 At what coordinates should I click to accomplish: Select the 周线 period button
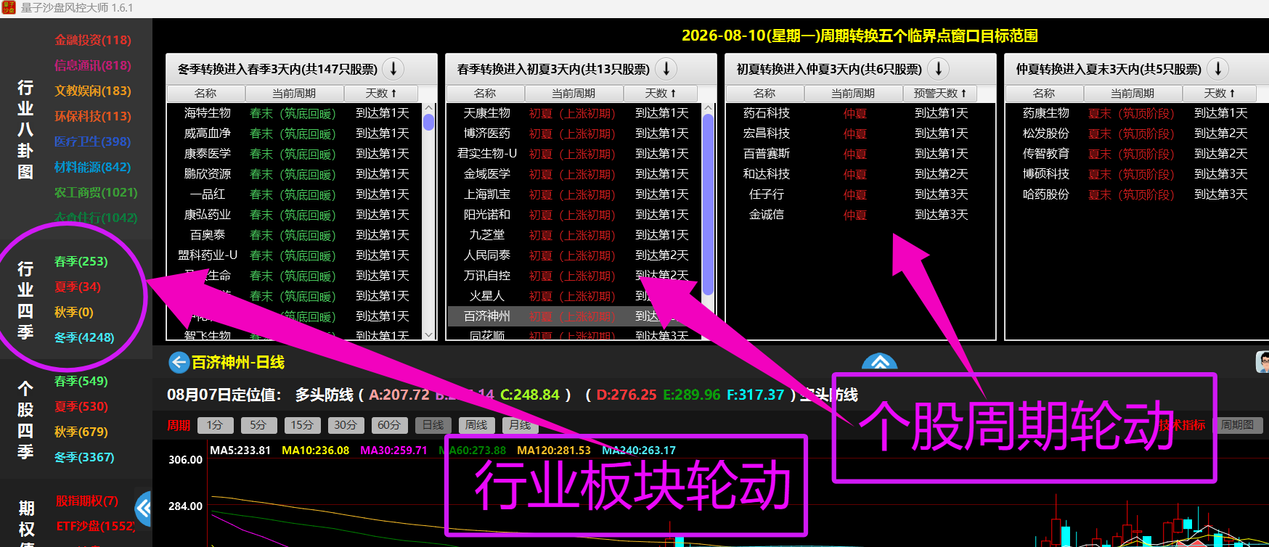click(476, 425)
